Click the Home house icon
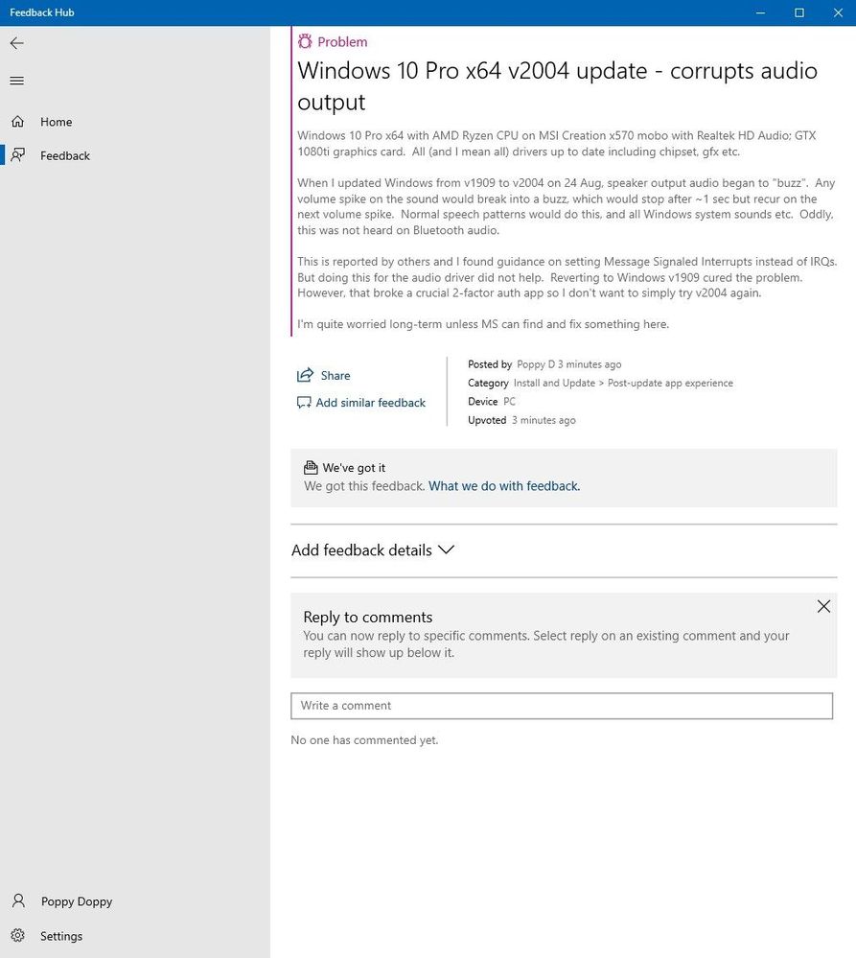 point(17,122)
